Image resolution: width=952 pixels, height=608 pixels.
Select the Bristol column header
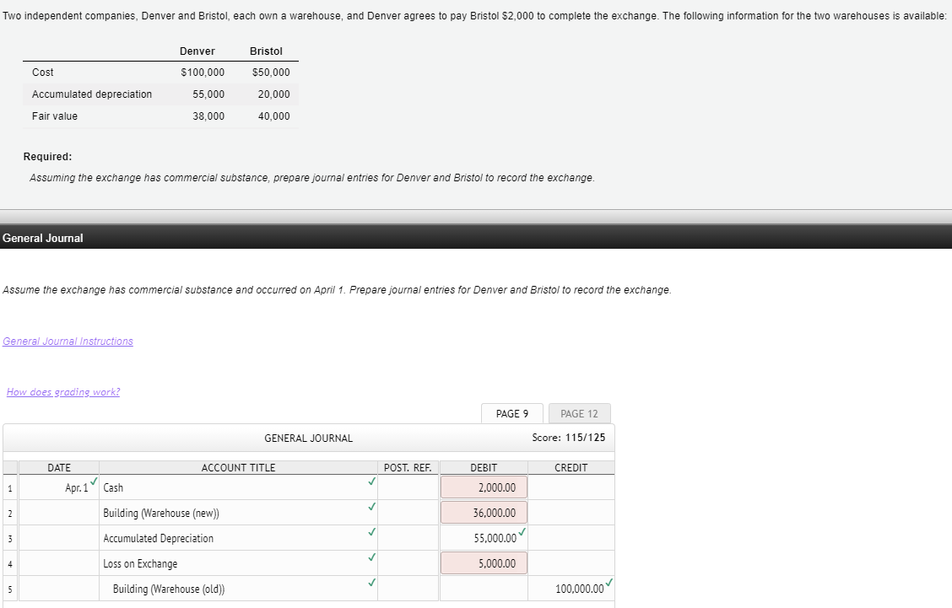point(266,51)
